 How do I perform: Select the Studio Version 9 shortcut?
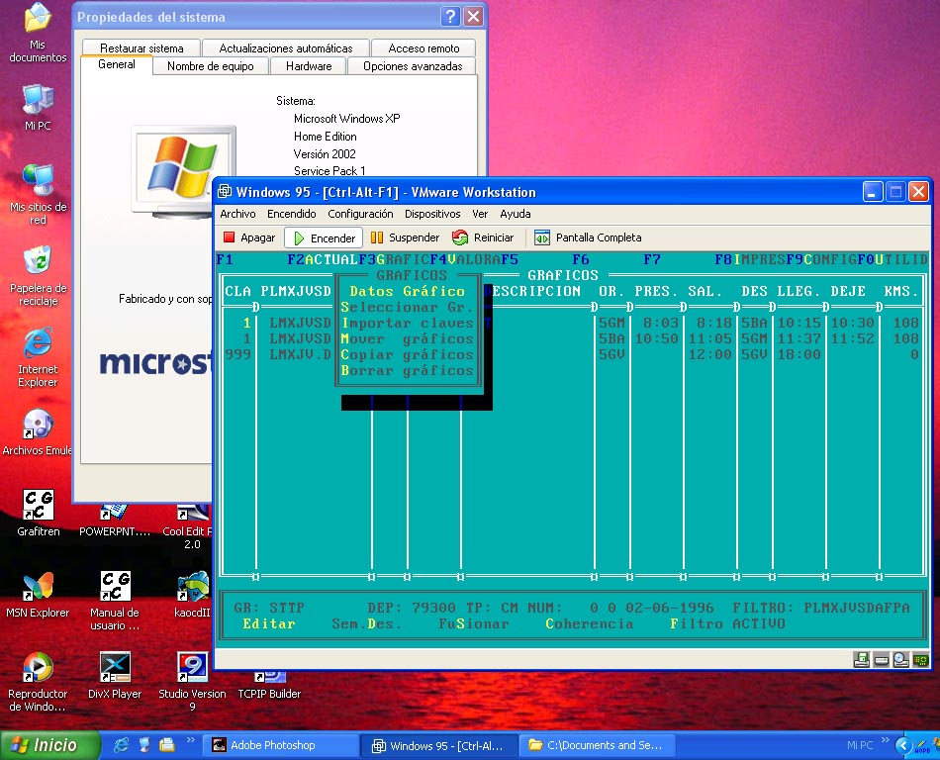(192, 682)
